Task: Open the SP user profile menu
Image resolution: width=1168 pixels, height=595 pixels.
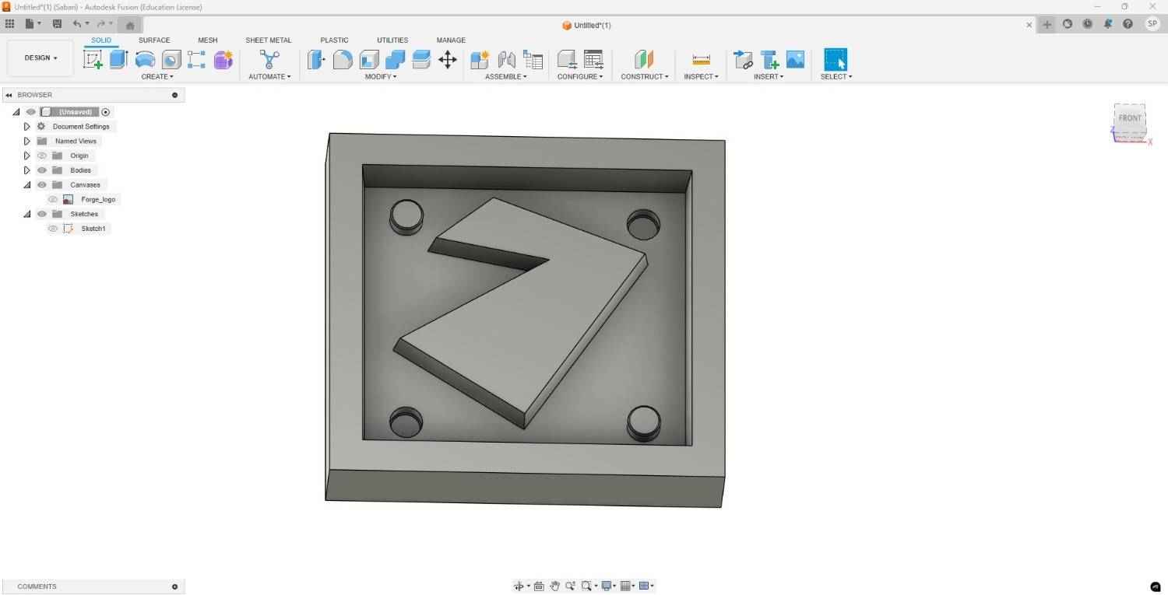Action: click(1152, 24)
